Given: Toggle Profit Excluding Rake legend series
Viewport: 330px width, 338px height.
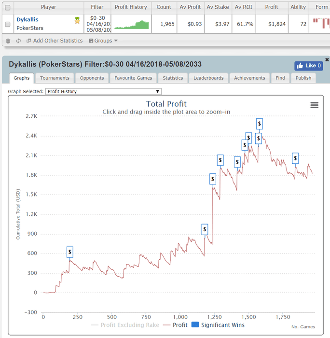Looking at the screenshot, I should pos(125,325).
